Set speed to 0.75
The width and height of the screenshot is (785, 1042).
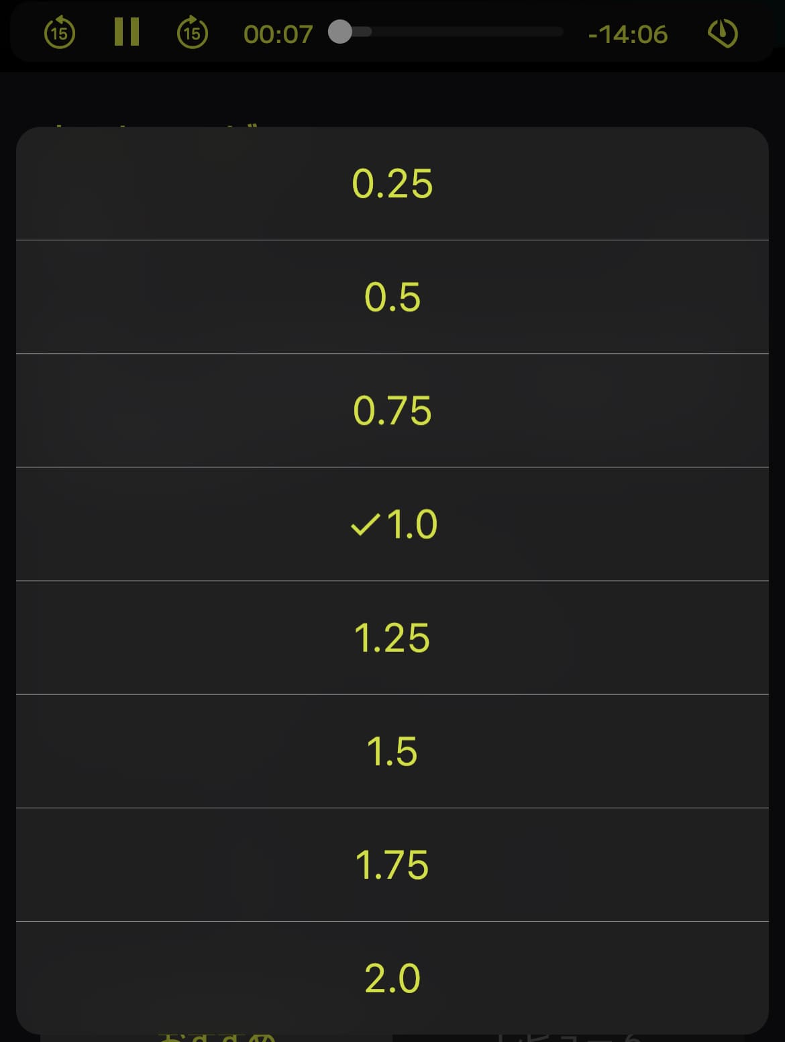tap(392, 410)
